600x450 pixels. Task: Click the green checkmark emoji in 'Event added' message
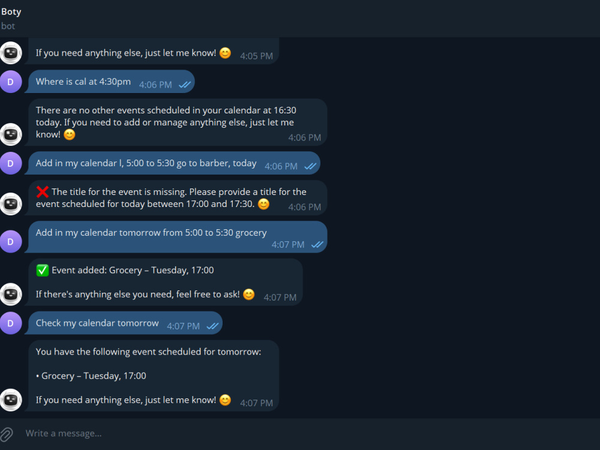[42, 270]
